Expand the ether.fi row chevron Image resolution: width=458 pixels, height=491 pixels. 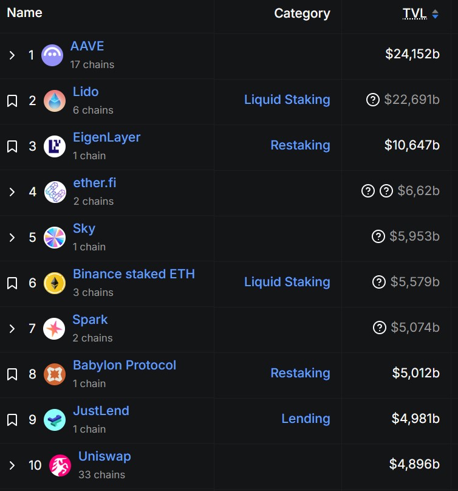coord(12,191)
